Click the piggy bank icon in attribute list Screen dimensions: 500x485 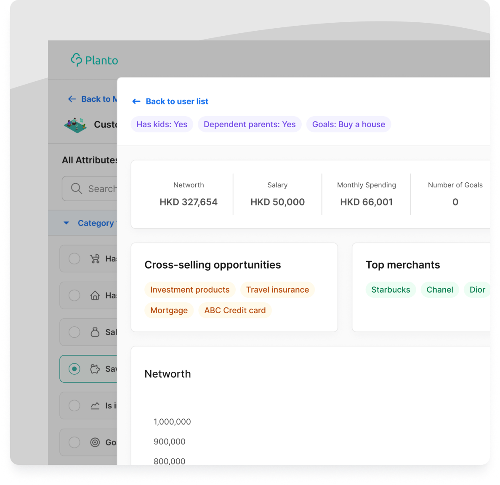click(95, 369)
